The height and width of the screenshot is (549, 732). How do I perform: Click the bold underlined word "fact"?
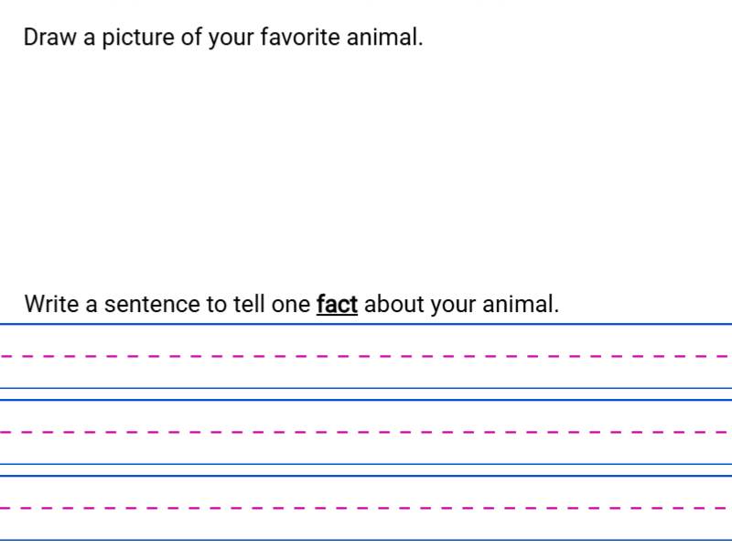pos(337,304)
